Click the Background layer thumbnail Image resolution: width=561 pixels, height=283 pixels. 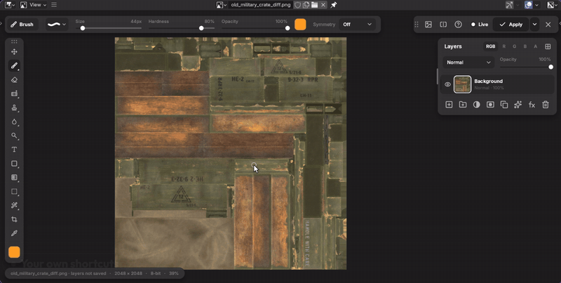pos(463,84)
